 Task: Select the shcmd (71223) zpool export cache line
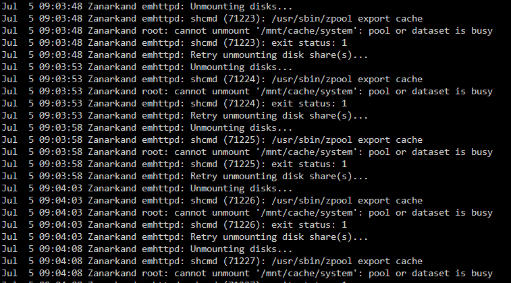pos(212,19)
